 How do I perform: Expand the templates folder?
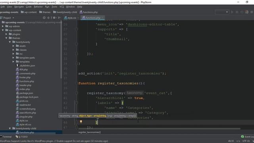pyautogui.click(x=13, y=62)
